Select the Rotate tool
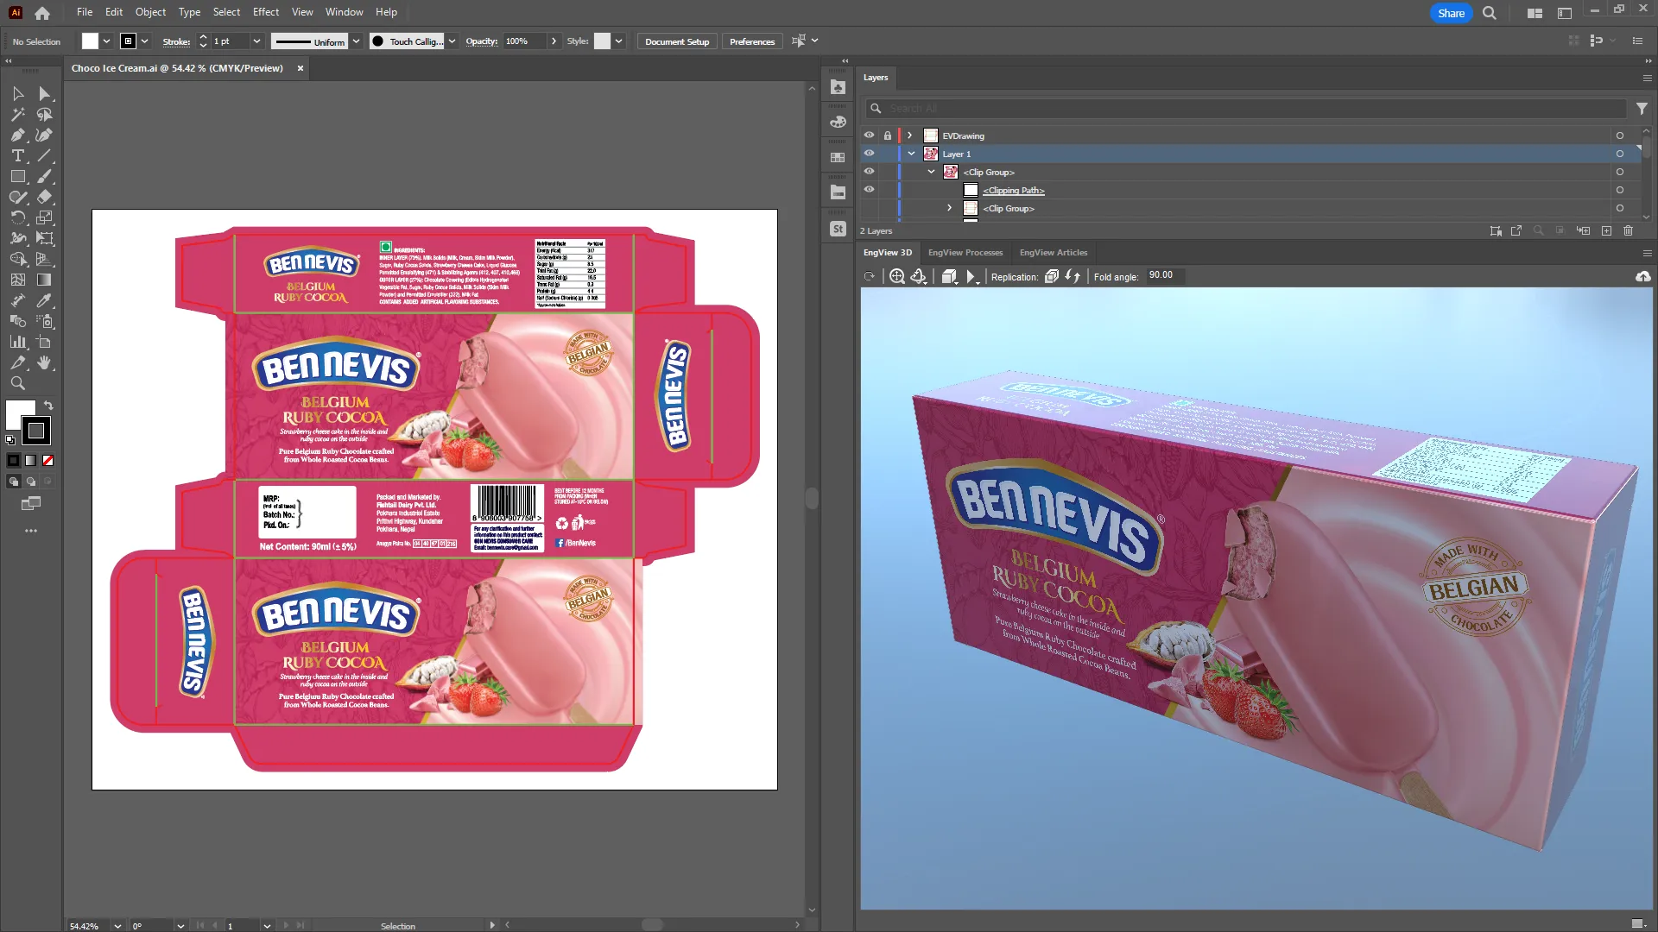Viewport: 1658px width, 932px height. click(17, 217)
